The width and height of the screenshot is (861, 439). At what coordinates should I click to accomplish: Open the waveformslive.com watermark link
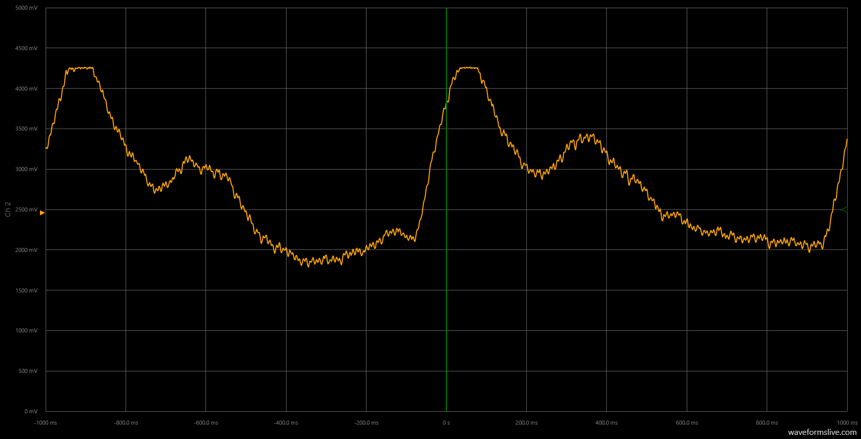(x=822, y=432)
